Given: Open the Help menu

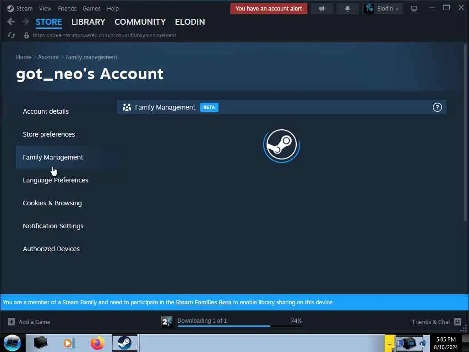Looking at the screenshot, I should tap(113, 8).
